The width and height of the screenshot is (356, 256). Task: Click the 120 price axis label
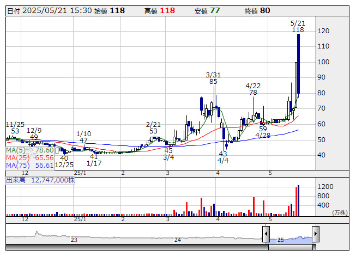click(x=323, y=31)
